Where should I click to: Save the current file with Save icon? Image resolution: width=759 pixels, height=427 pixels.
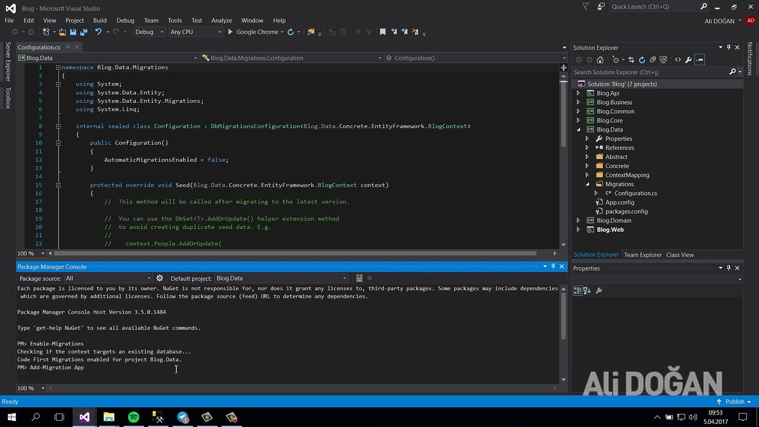tap(73, 32)
